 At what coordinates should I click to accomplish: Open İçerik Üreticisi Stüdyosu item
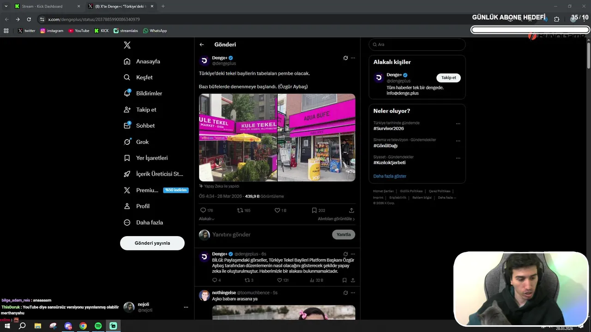click(x=154, y=174)
